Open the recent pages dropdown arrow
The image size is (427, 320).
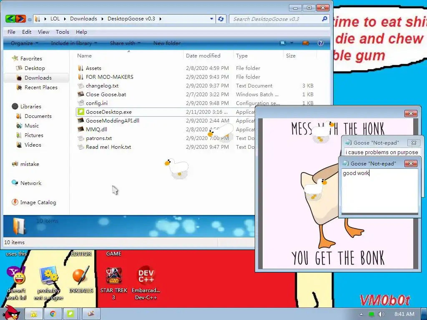click(x=30, y=19)
